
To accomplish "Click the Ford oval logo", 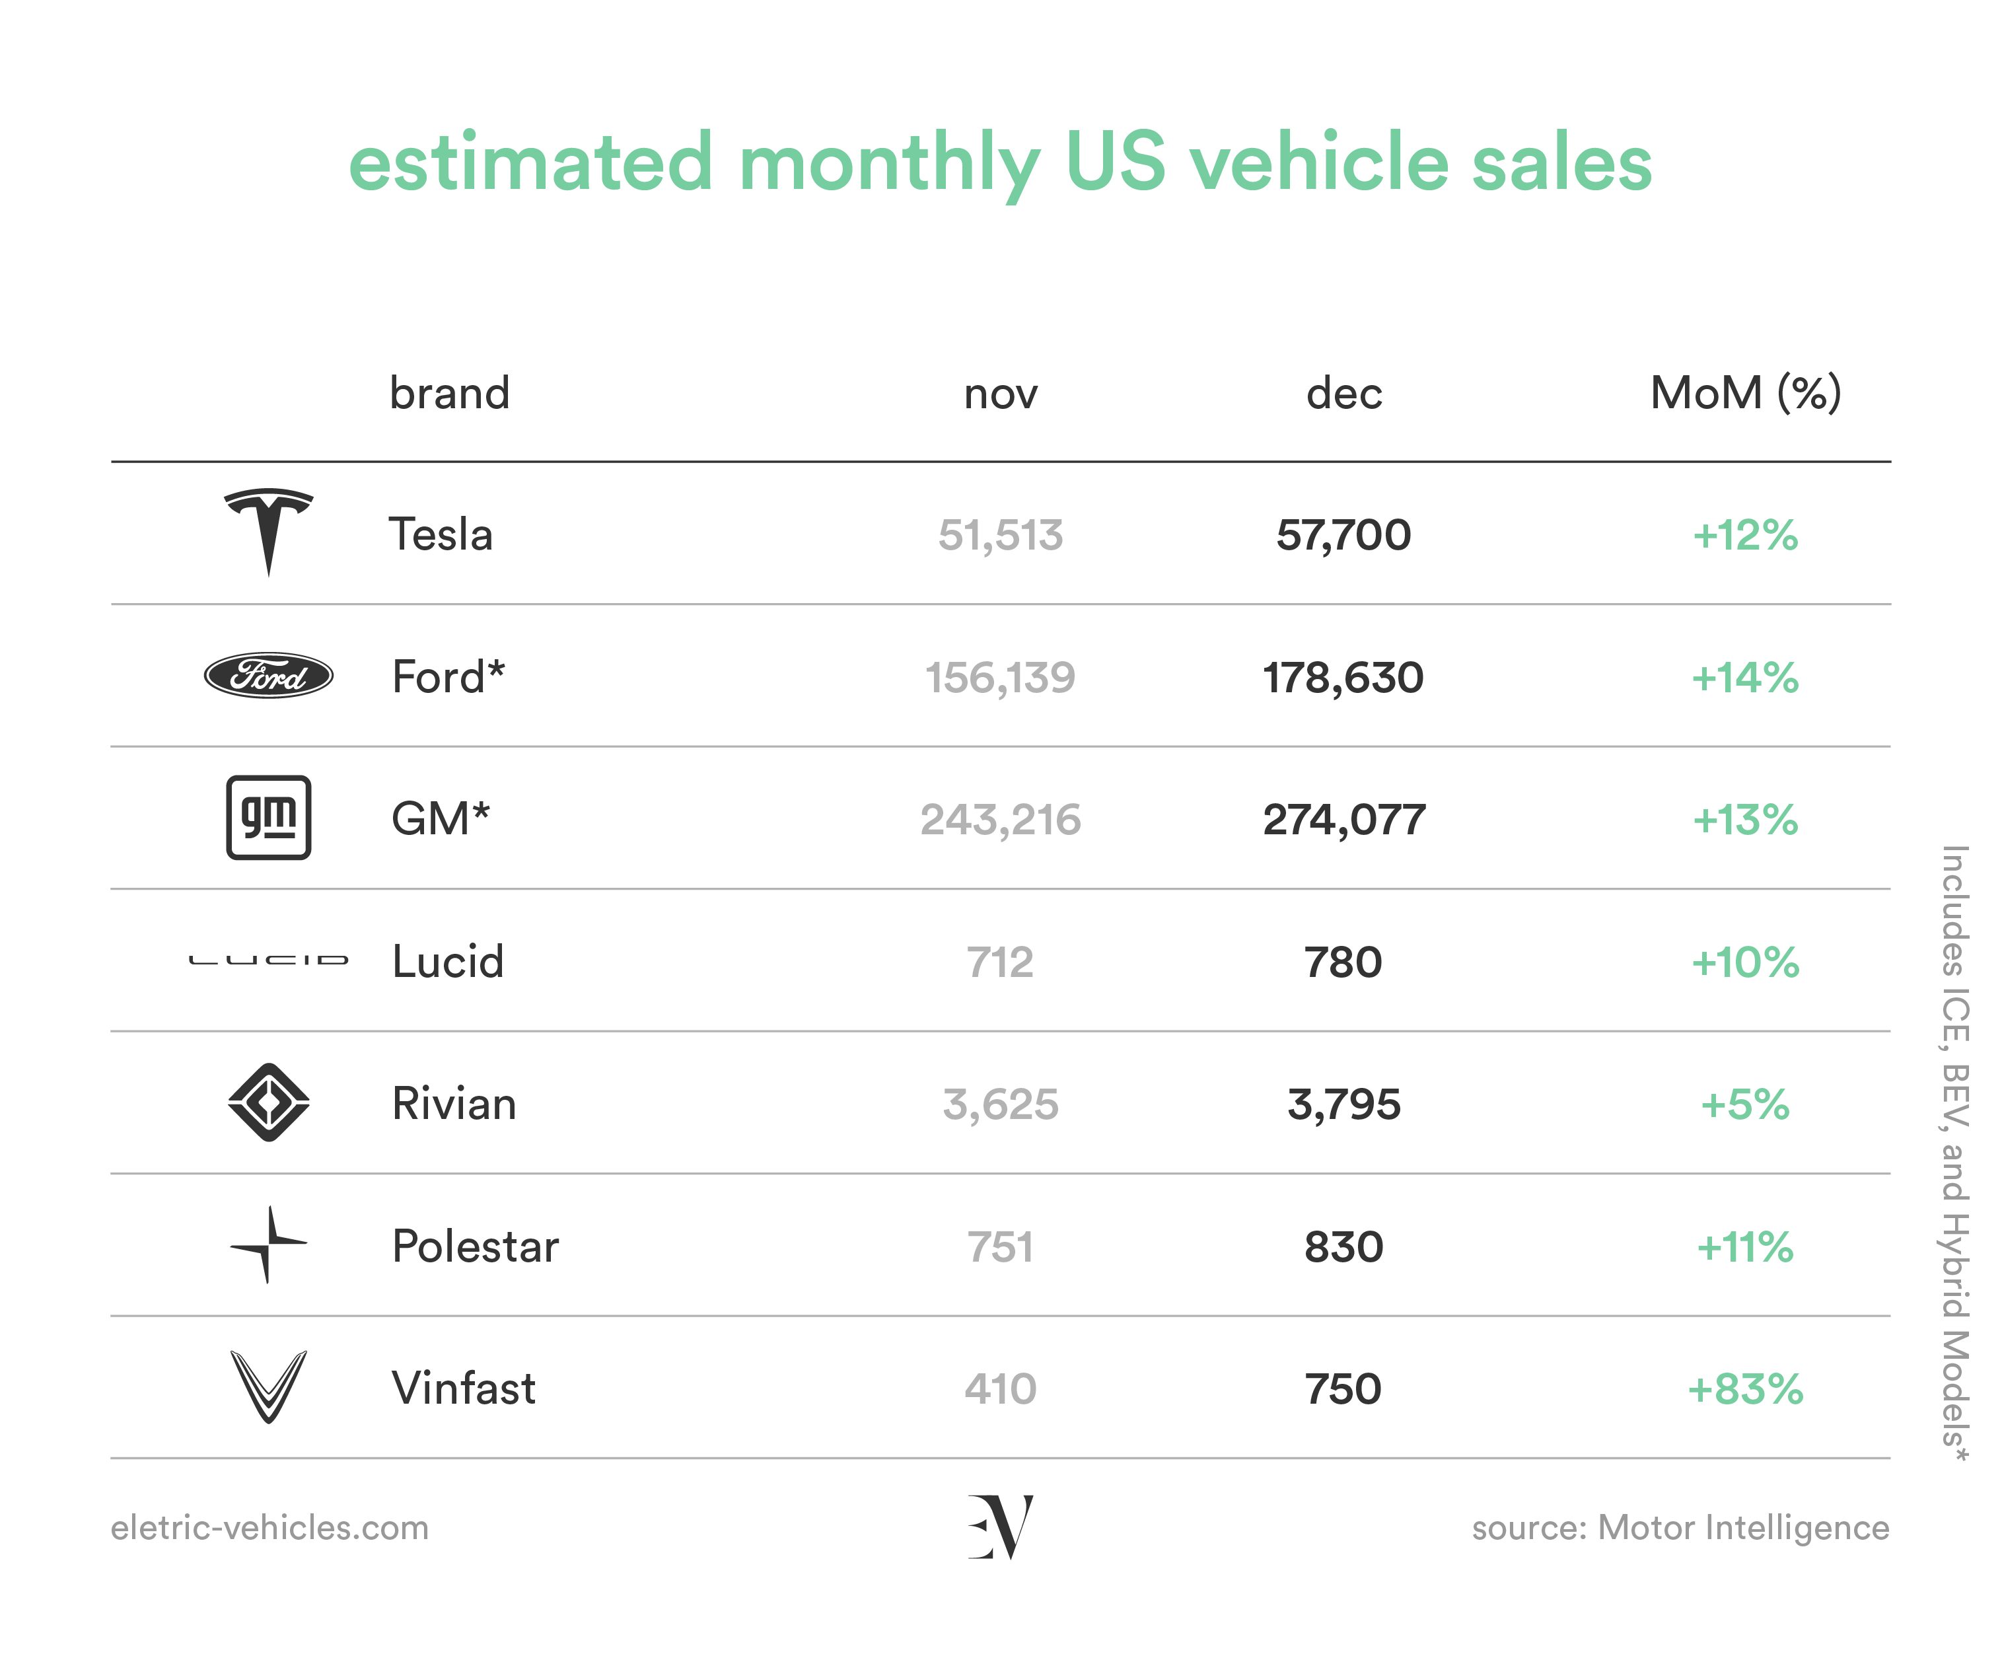I will pyautogui.click(x=269, y=676).
